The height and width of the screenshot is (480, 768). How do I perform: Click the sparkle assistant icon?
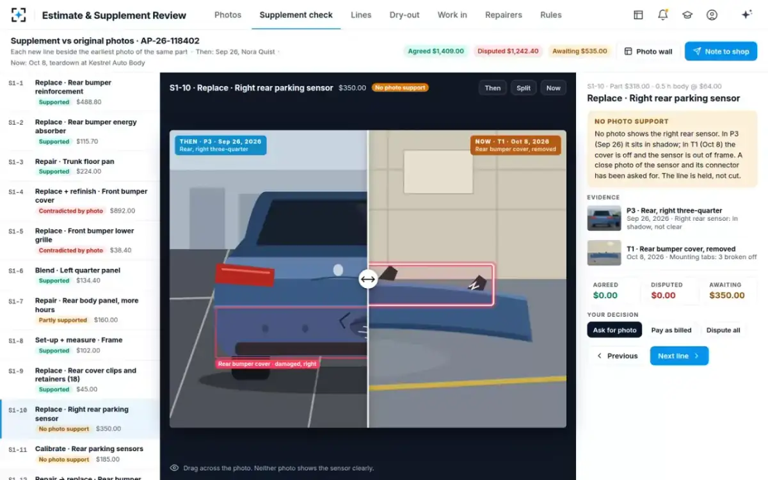pyautogui.click(x=746, y=15)
